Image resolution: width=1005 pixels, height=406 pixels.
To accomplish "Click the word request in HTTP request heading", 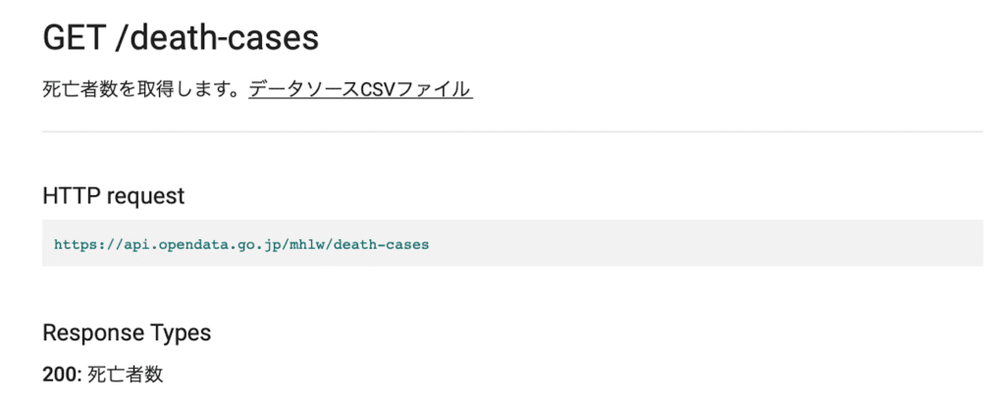I will tap(145, 196).
